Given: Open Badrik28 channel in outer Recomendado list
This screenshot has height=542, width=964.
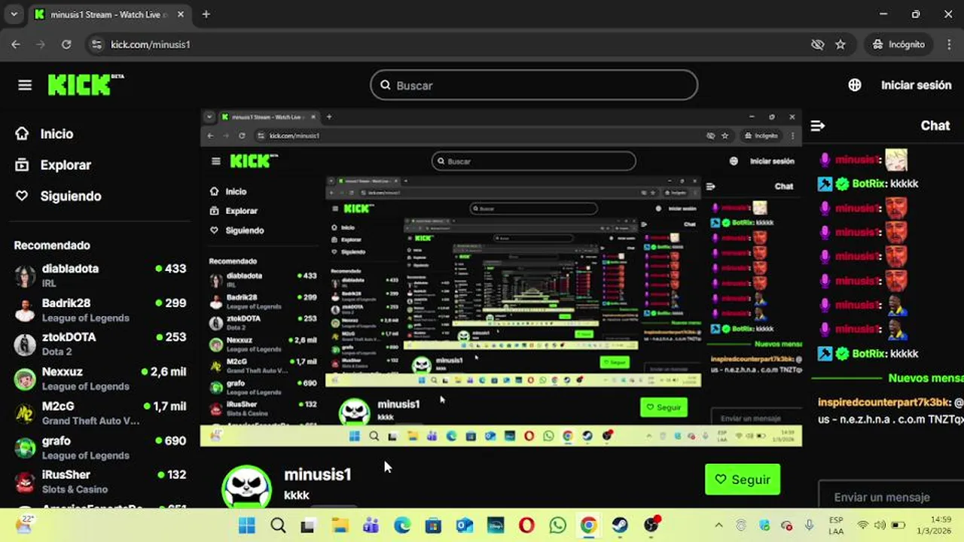Looking at the screenshot, I should tap(100, 309).
